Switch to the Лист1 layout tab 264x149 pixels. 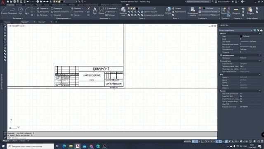[x=15, y=141]
